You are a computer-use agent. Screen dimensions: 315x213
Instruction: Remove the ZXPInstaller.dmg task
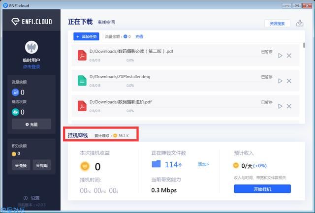click(x=289, y=81)
